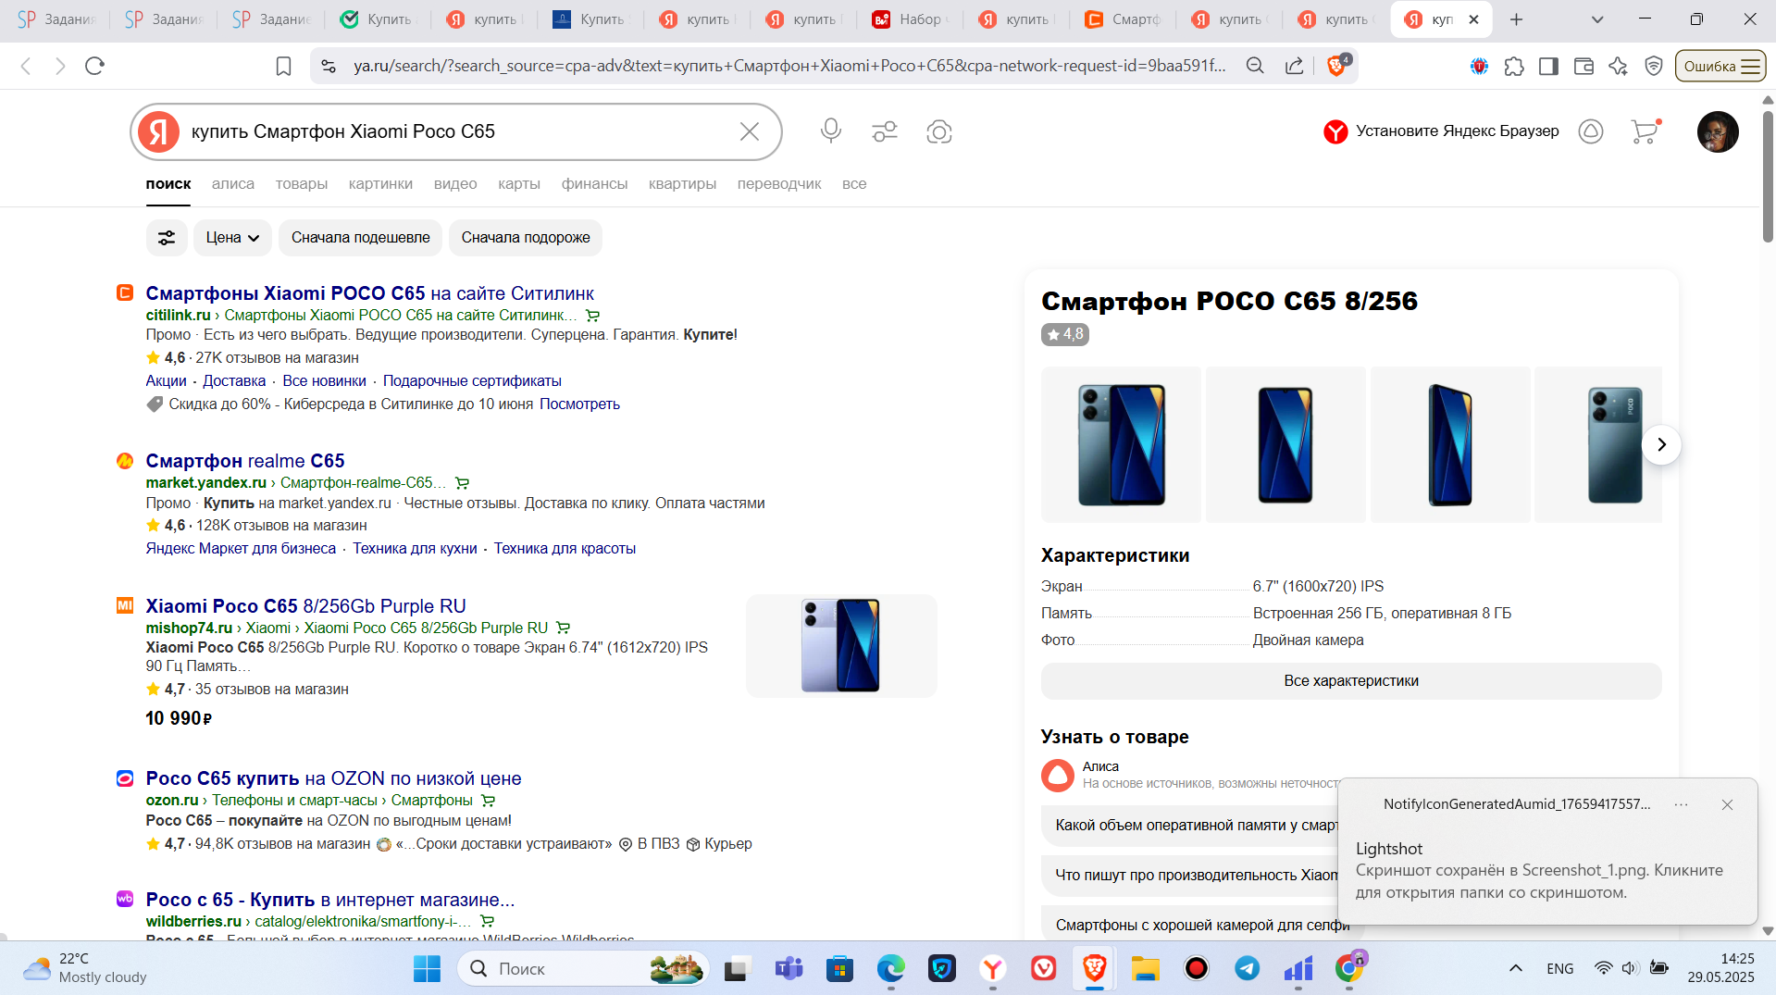Click the Посмотреть discount link
The image size is (1776, 995).
(x=579, y=404)
